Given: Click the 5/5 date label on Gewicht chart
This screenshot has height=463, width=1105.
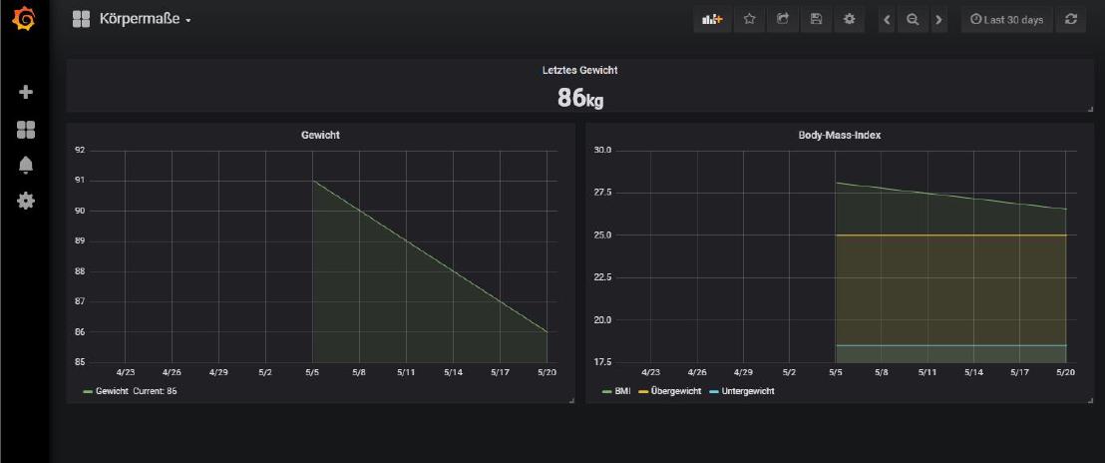Looking at the screenshot, I should tap(312, 371).
